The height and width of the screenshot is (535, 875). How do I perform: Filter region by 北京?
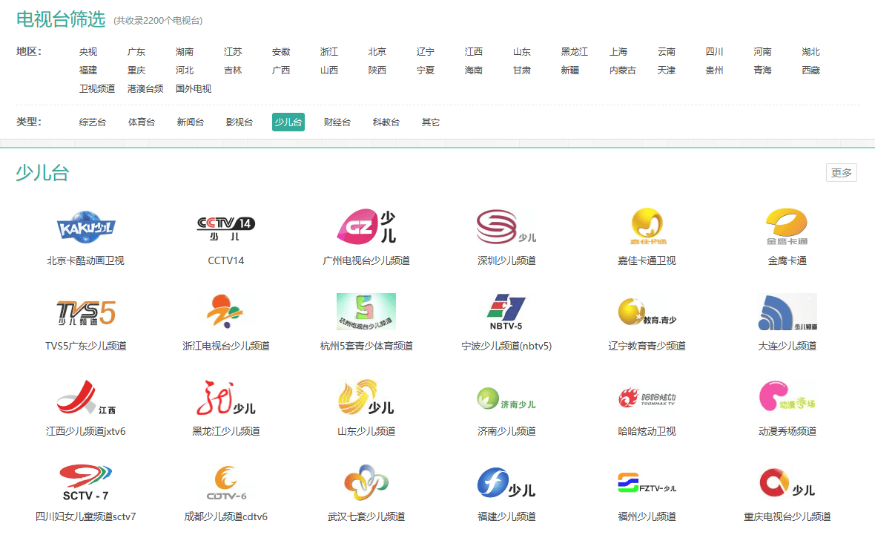[377, 52]
